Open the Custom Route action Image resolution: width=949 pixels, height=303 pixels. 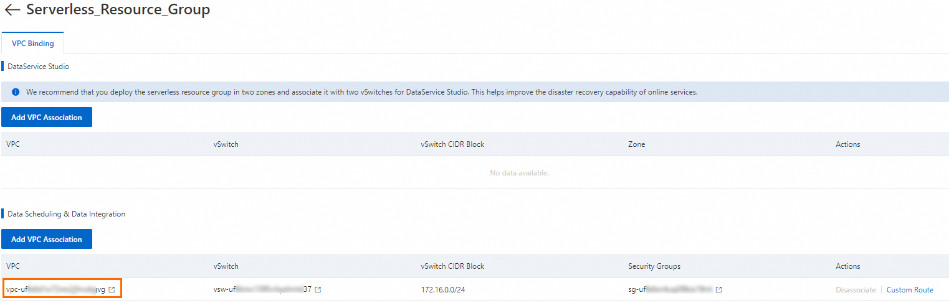coord(910,290)
